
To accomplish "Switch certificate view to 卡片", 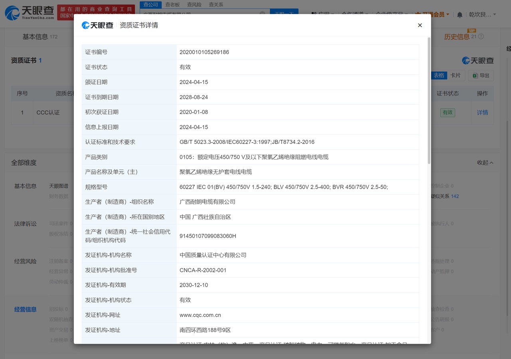I will (456, 75).
